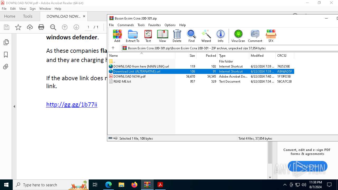The image size is (338, 190).
Task: Click Save icon in Acrobat Reader toolbar
Action: tap(7, 27)
